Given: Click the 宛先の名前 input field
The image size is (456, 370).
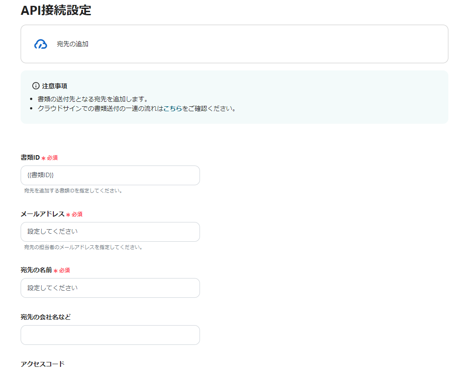Looking at the screenshot, I should tap(110, 287).
